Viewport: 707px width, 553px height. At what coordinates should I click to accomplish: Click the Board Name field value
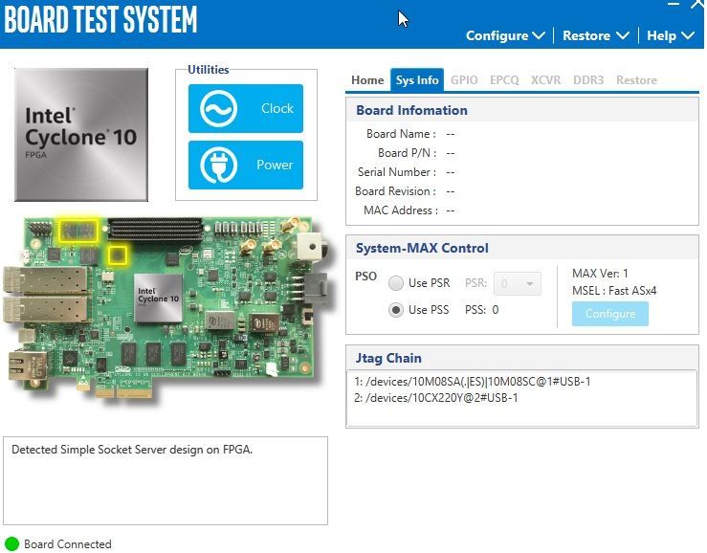pyautogui.click(x=450, y=134)
